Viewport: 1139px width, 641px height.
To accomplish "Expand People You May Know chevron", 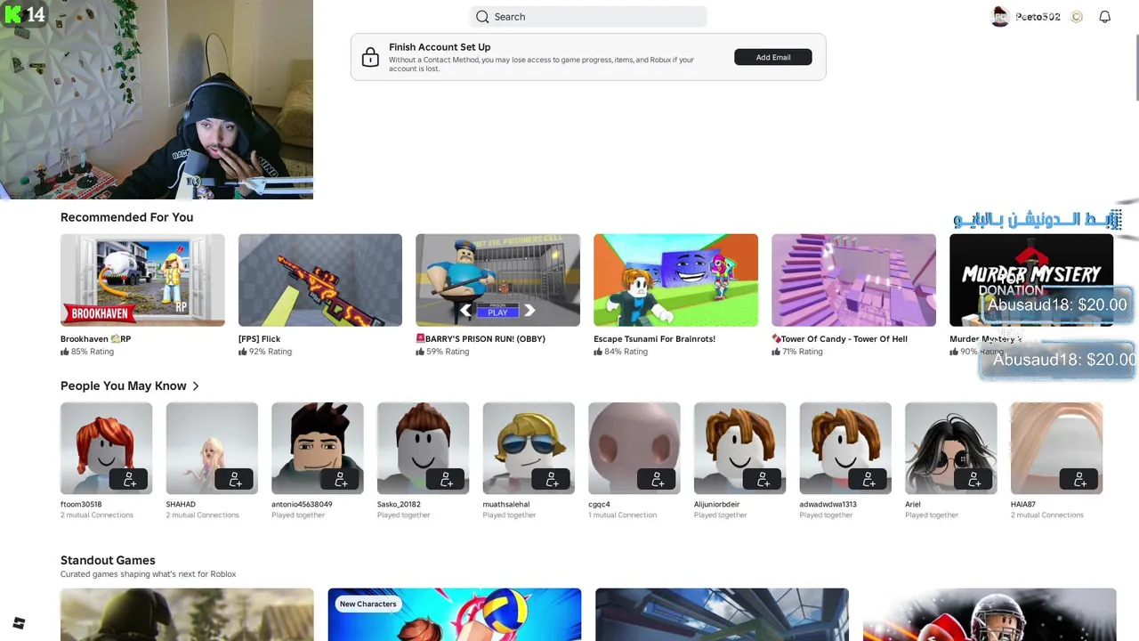I will click(x=196, y=386).
